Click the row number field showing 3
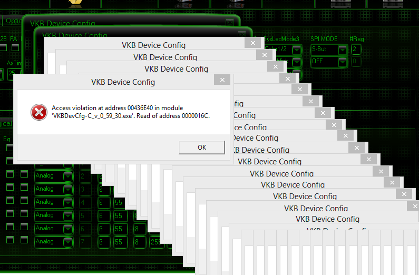The image size is (419, 275). 85,189
